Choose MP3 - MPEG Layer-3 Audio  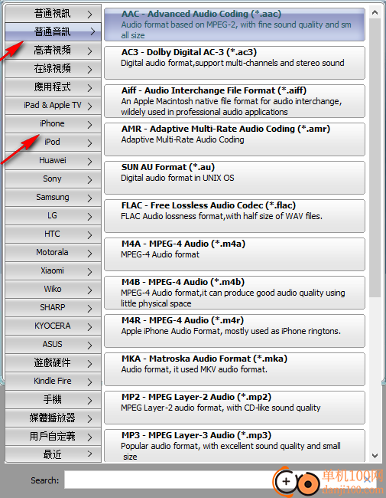click(x=235, y=446)
